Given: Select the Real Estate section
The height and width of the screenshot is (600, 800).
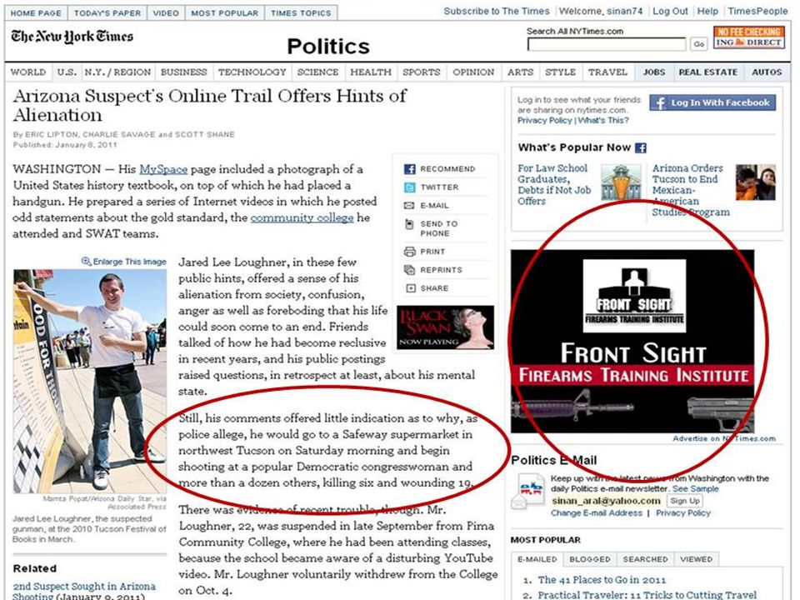Looking at the screenshot, I should [x=708, y=72].
